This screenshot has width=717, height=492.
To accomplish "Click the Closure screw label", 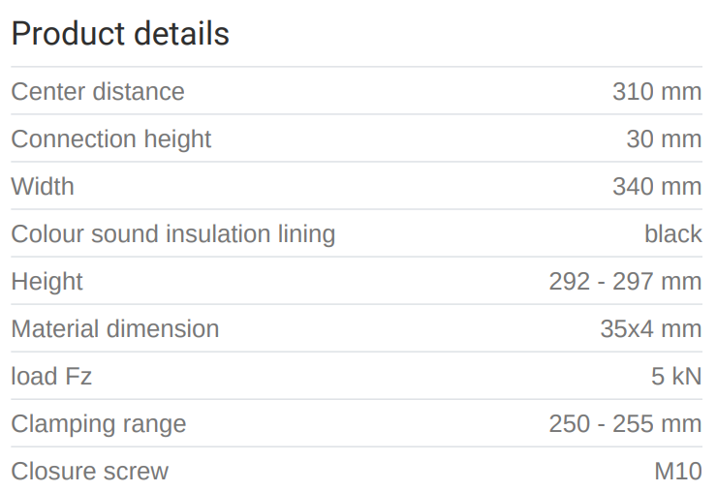I will [x=89, y=472].
